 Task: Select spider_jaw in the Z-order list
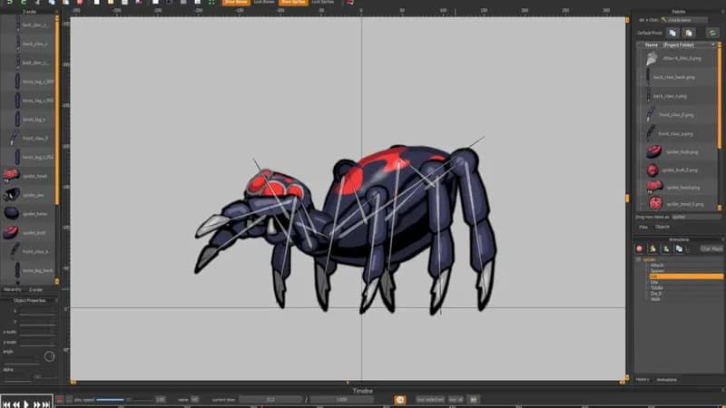[29, 195]
